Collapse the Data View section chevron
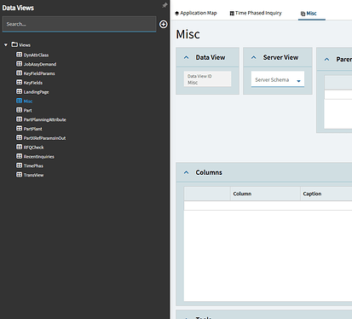Image resolution: width=352 pixels, height=319 pixels. tap(187, 57)
